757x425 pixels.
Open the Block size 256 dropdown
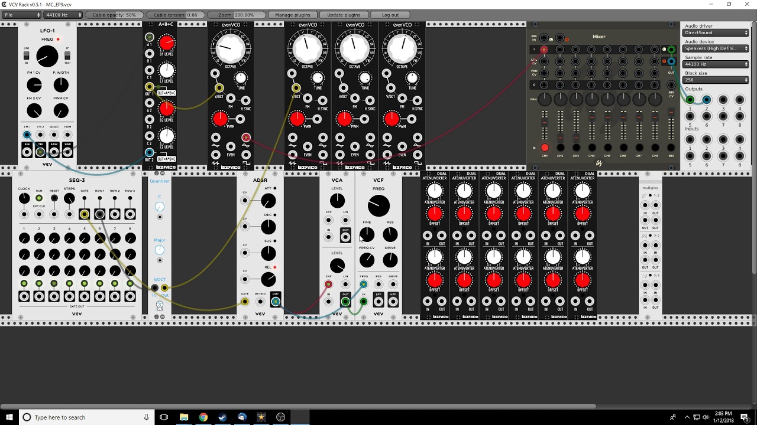[x=716, y=80]
